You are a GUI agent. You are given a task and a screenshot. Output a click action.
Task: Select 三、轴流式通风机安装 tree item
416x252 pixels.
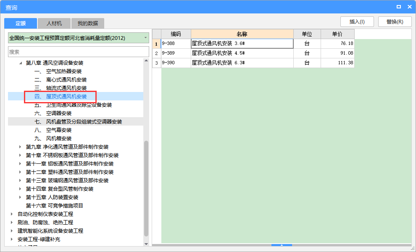click(x=61, y=88)
